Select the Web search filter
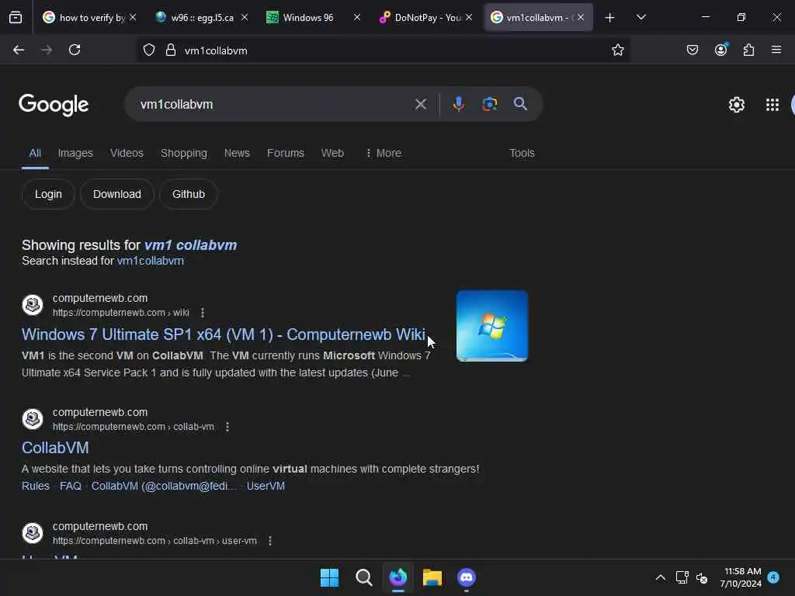 coord(332,153)
